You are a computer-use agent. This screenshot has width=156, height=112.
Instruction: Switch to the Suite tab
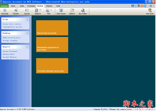[x=58, y=6]
